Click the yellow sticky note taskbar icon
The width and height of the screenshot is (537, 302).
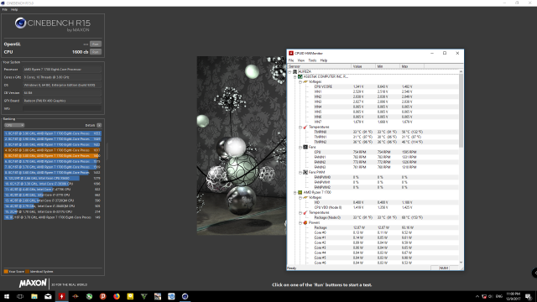[130, 296]
